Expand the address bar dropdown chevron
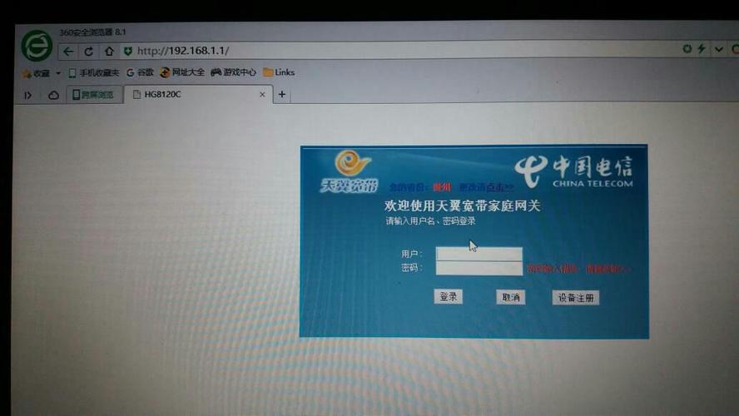This screenshot has width=739, height=416. pos(719,49)
